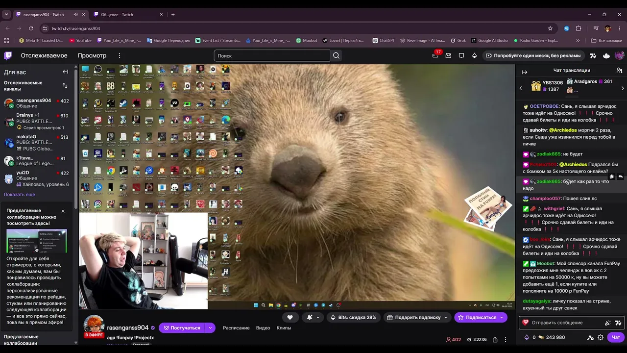Open the three-dot menu next to Просмотр
Image resolution: width=627 pixels, height=353 pixels.
119,55
